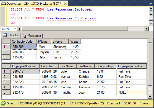
Task: Click editor vertical scroll up arrow
Action: click(151, 14)
